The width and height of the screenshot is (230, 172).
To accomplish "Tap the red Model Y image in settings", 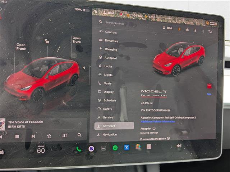I will pyautogui.click(x=179, y=58).
